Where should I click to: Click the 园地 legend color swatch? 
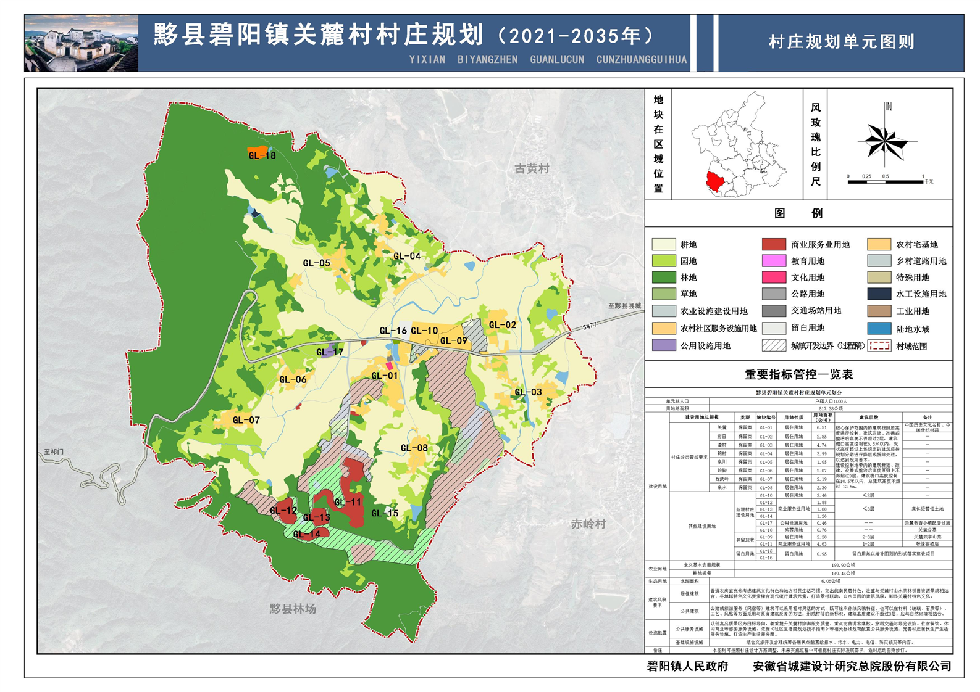pos(664,261)
